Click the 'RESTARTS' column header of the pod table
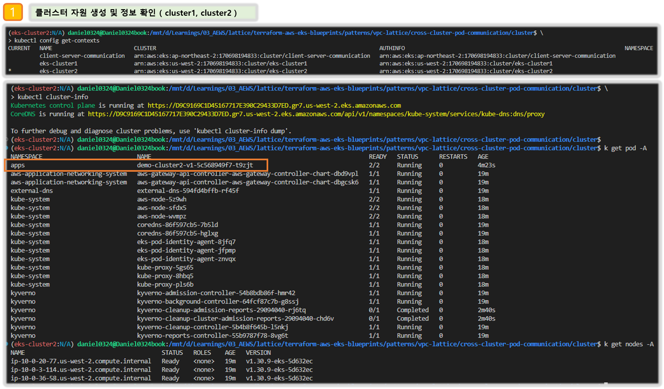664x389 pixels. [x=453, y=157]
